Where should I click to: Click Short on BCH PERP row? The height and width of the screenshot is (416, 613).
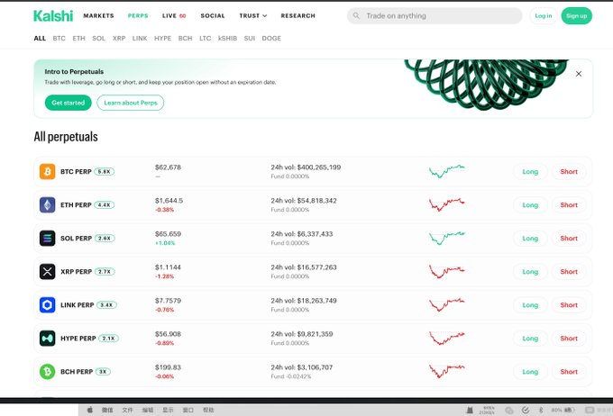(569, 372)
